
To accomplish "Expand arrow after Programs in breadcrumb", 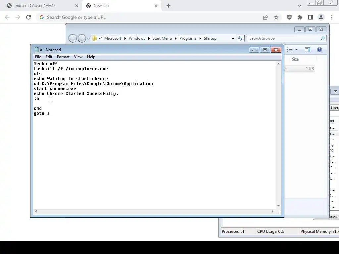I will [x=200, y=38].
